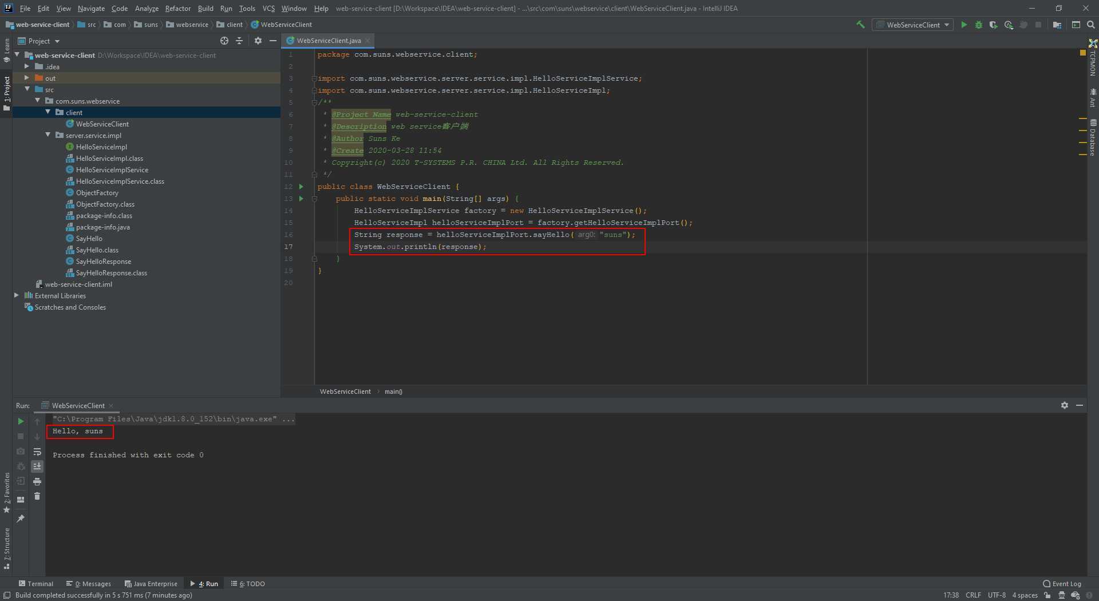
Task: Open Search Everywhere magnifier icon
Action: coord(1091,25)
